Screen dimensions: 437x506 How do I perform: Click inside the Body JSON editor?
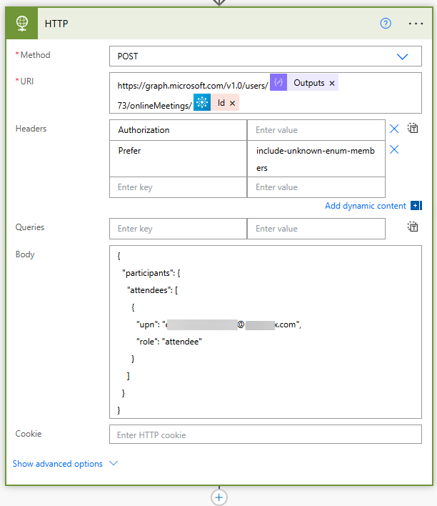pyautogui.click(x=265, y=332)
